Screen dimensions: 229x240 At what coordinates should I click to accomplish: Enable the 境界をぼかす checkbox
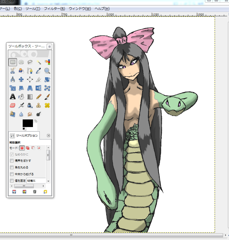point(12,161)
